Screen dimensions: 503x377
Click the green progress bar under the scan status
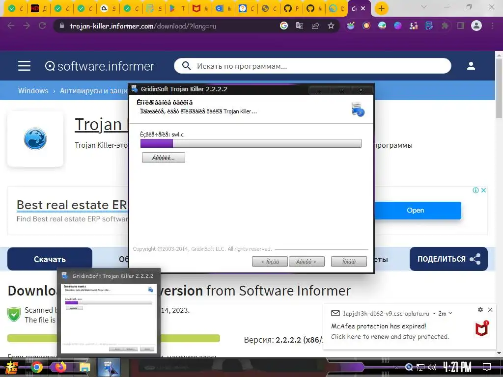113,338
